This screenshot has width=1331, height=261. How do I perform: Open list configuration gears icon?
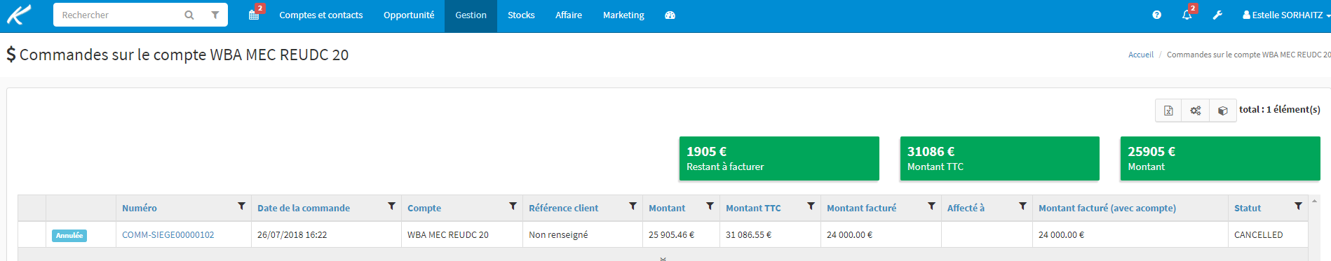pos(1196,111)
